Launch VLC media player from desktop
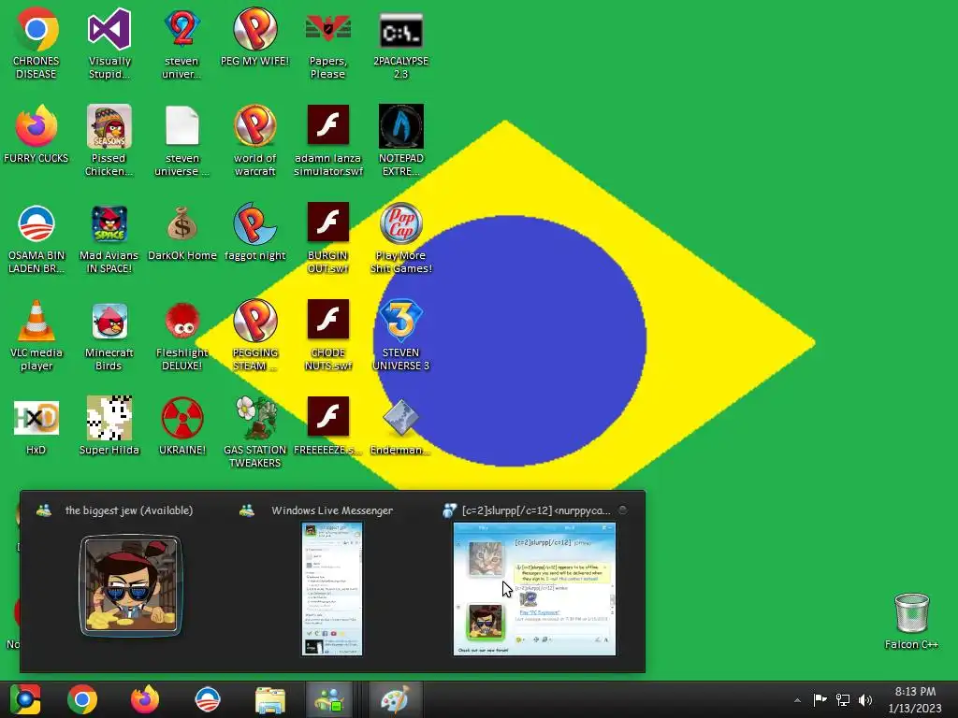The width and height of the screenshot is (958, 718). 36,336
